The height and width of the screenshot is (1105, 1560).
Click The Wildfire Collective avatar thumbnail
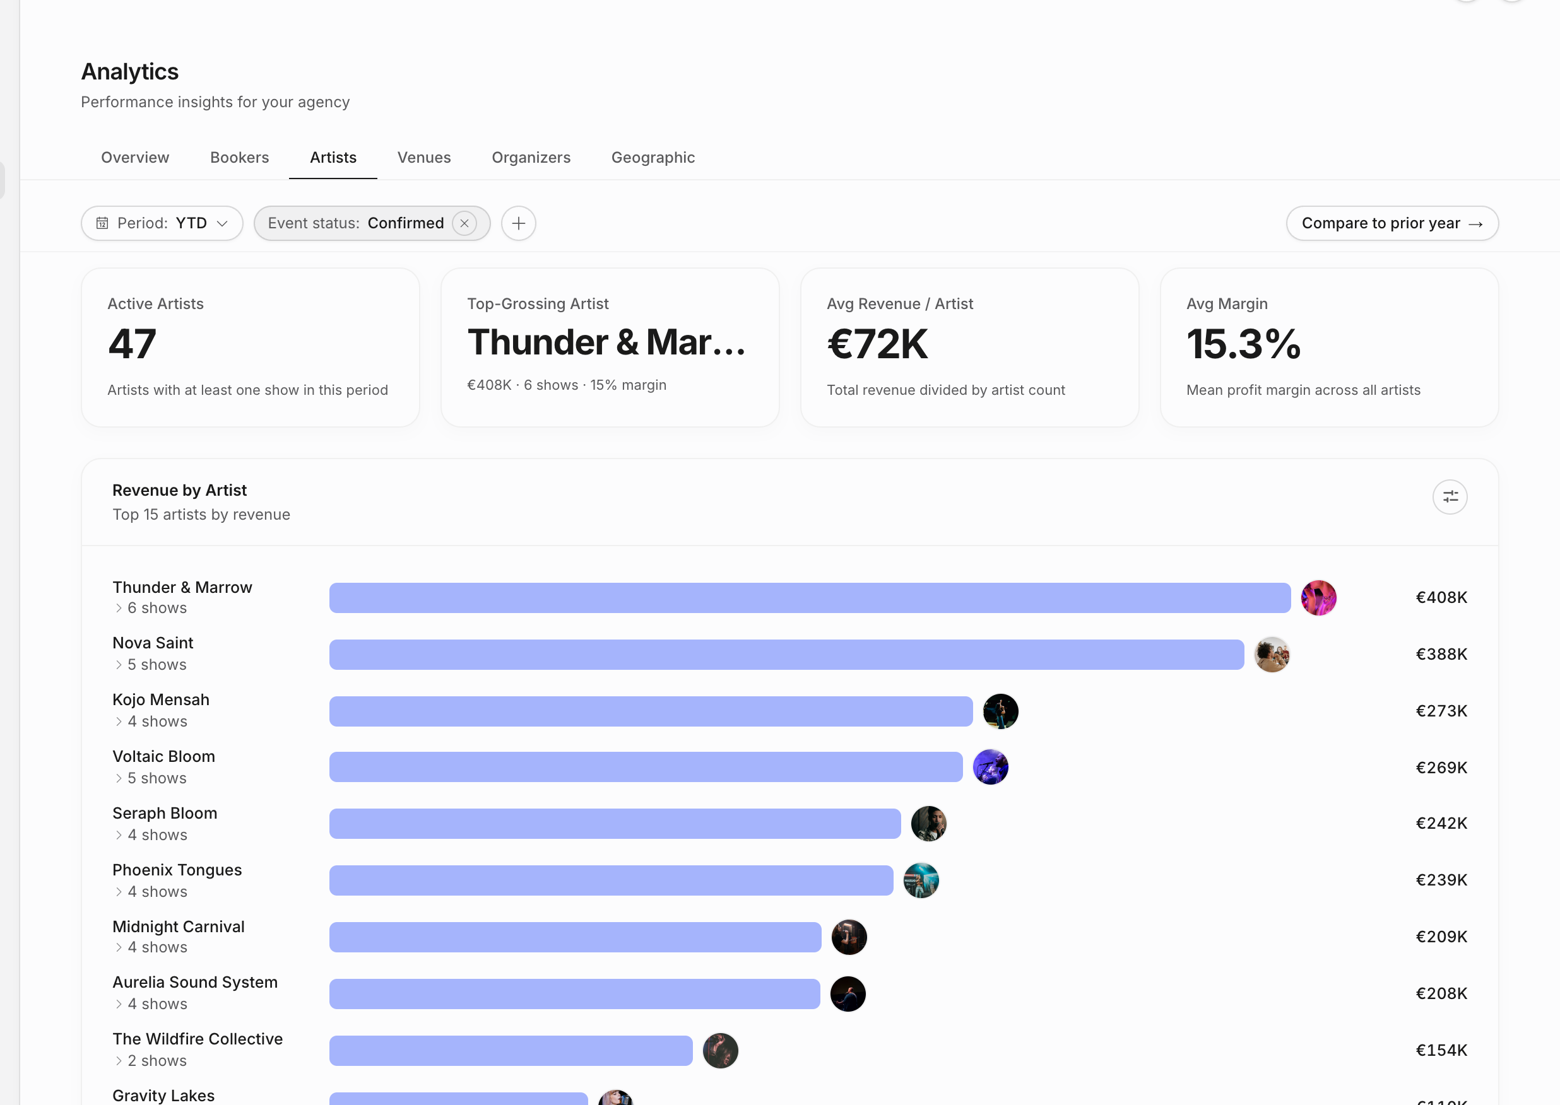pos(720,1051)
